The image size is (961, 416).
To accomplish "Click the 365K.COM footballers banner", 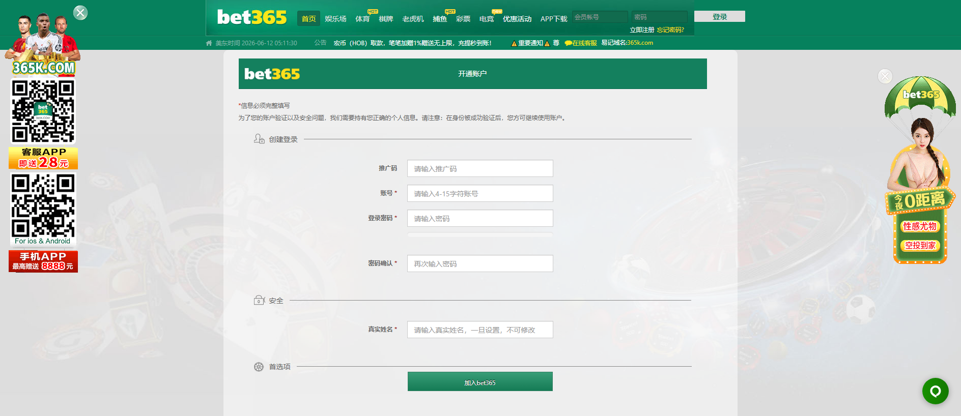I will [43, 45].
